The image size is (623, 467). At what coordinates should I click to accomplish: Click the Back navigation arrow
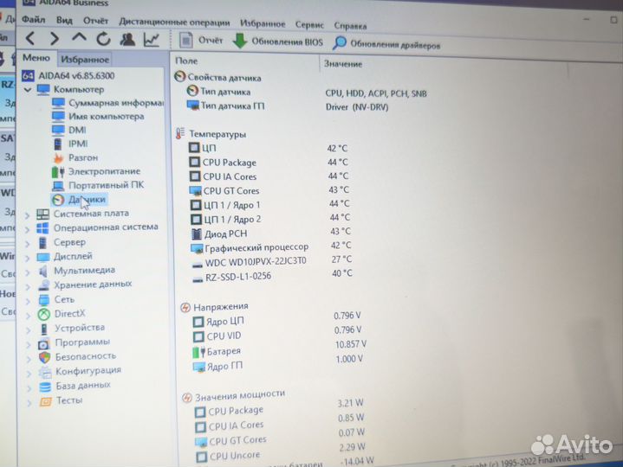(x=30, y=38)
